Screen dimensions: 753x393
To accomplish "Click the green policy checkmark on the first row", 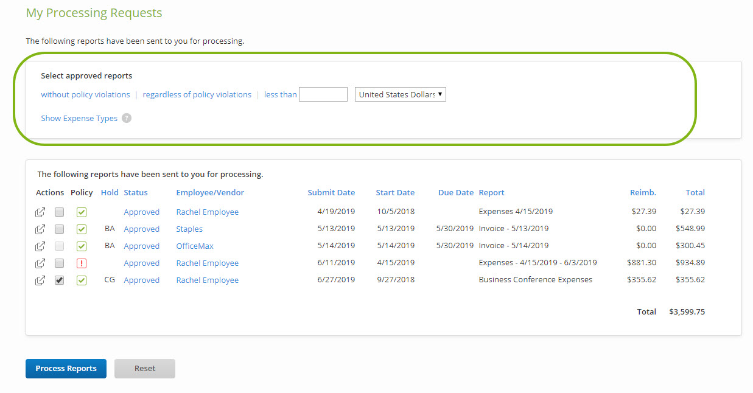I will (x=82, y=212).
